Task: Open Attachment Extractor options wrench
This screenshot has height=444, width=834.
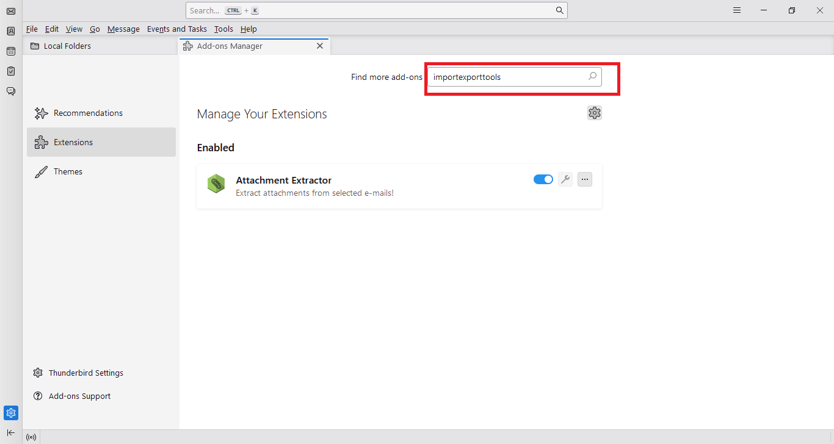Action: (x=565, y=179)
